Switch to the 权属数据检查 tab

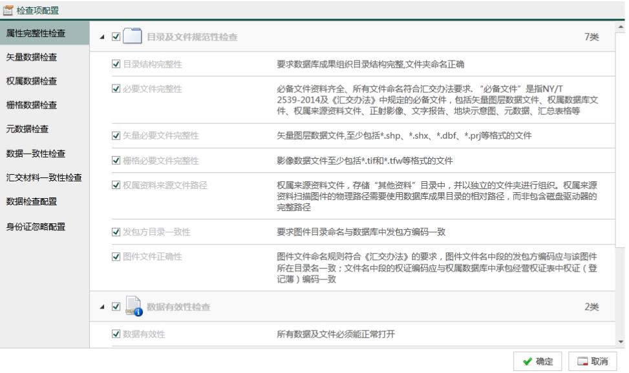(31, 81)
